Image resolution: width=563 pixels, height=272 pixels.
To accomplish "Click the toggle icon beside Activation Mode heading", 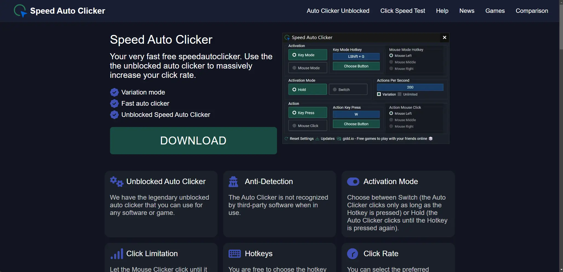I will pyautogui.click(x=353, y=182).
